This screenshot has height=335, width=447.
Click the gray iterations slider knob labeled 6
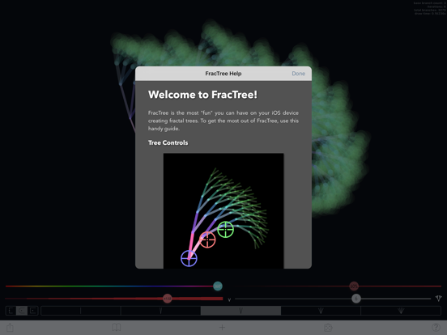pos(356,299)
